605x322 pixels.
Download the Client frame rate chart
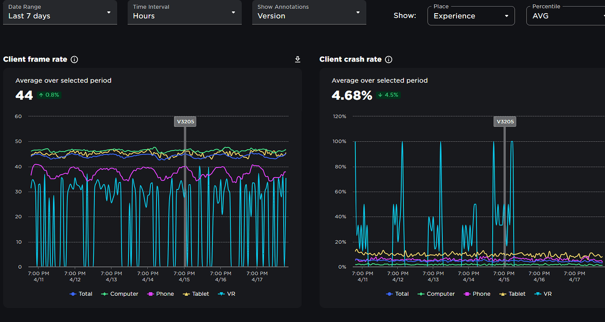click(x=298, y=59)
